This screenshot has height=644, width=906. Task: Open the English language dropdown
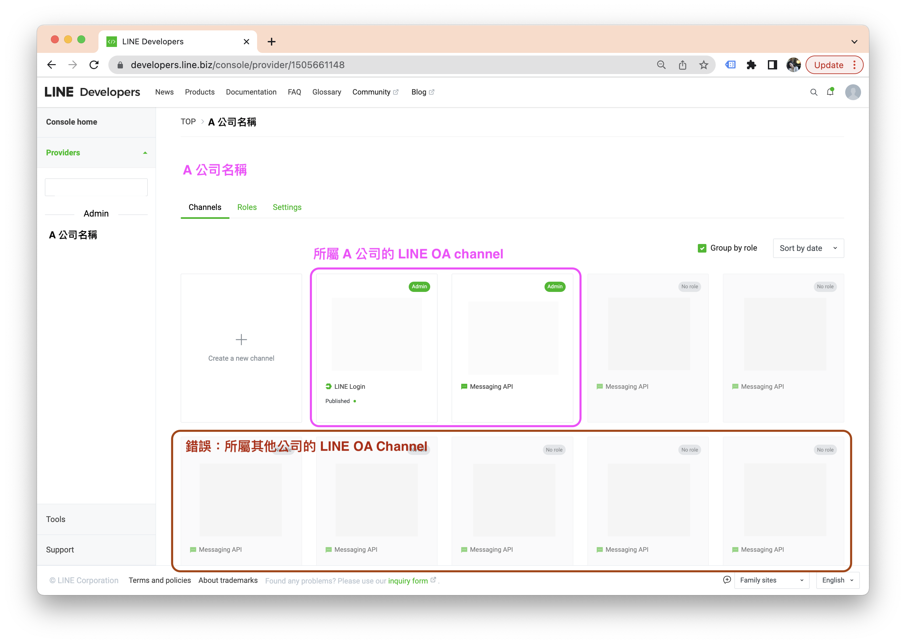(x=837, y=580)
